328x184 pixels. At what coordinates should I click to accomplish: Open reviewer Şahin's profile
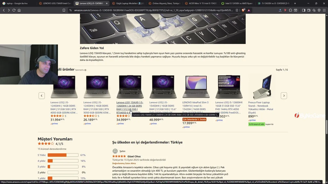pos(119,151)
